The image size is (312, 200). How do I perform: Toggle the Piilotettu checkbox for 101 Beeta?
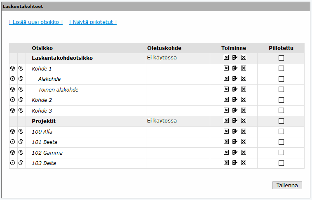(x=281, y=142)
